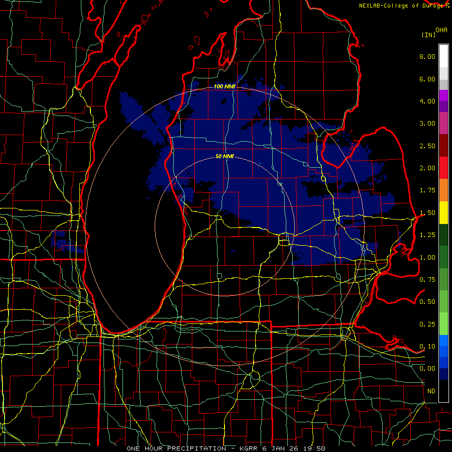Click the One Hour Precipitation title caption
The image size is (452, 452).
pos(226,448)
